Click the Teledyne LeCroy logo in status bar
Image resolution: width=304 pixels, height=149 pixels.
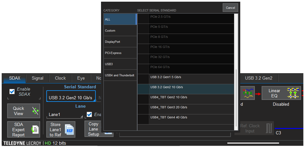tap(22, 143)
